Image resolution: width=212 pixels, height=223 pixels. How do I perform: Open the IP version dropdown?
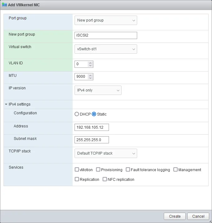pyautogui.click(x=98, y=90)
